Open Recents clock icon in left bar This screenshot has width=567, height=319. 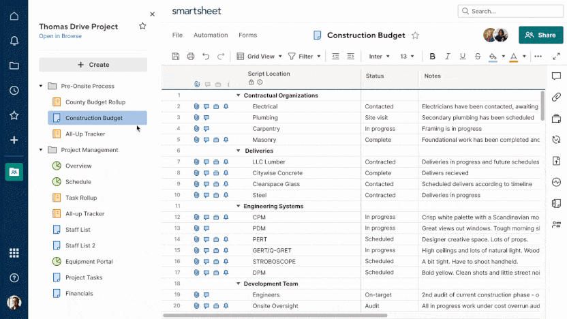pyautogui.click(x=14, y=91)
